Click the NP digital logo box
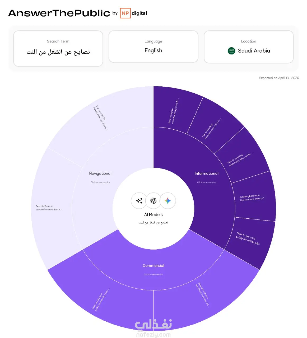This screenshot has height=338, width=307. click(x=125, y=13)
